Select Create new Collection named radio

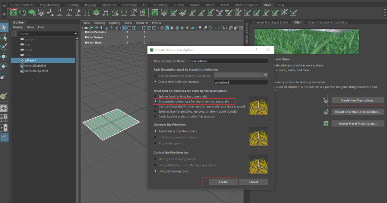click(156, 81)
